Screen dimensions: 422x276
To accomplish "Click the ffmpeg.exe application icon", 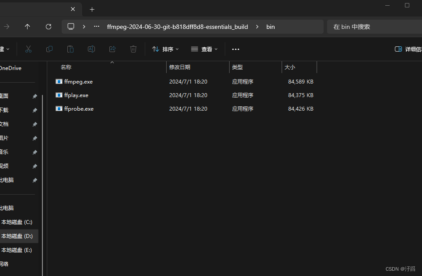I will (59, 81).
